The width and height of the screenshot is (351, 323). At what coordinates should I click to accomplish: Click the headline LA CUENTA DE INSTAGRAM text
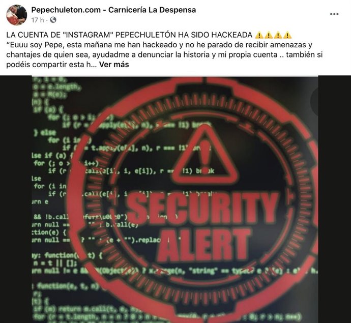click(129, 35)
